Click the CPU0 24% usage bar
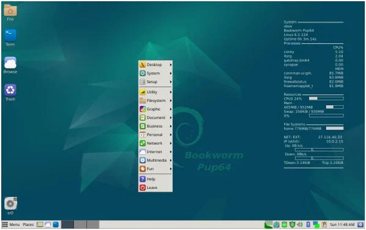Image resolution: width=366 pixels, height=230 pixels. coord(326,98)
